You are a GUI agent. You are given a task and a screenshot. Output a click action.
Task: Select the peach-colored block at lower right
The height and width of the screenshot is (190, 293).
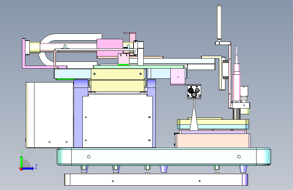click(x=213, y=141)
